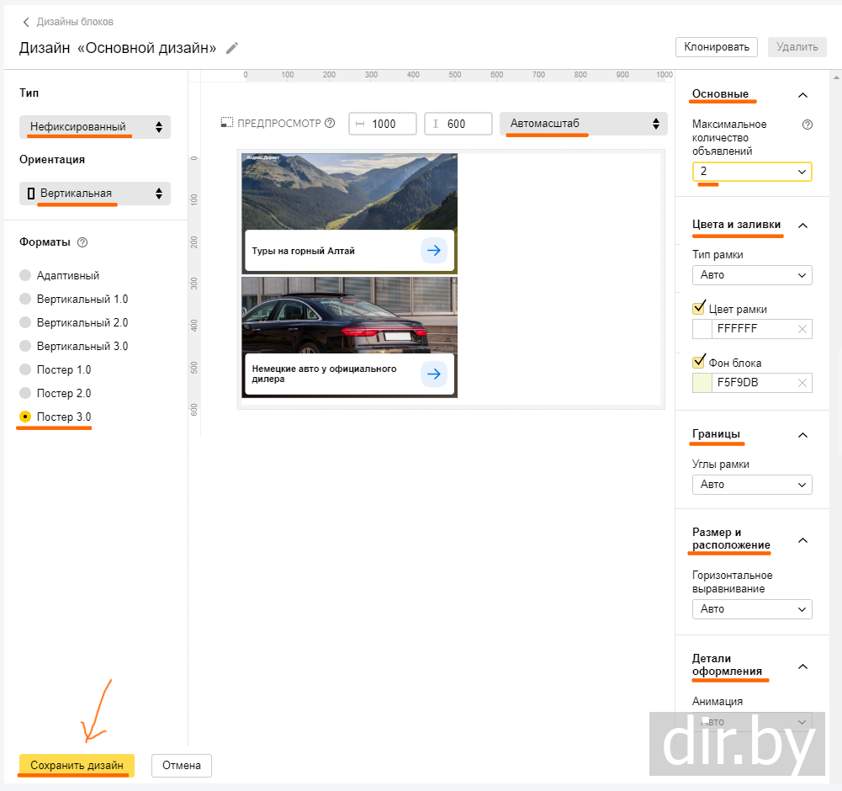This screenshot has height=791, width=842.
Task: Click the preview frame icon before ПРЕДПРОСМОТР
Action: 227,123
